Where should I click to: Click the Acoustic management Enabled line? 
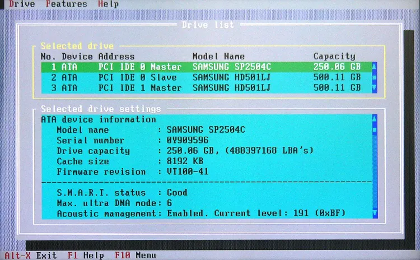click(201, 213)
